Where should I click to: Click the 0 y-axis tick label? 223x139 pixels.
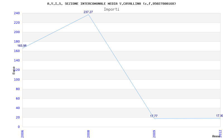pos(19,127)
